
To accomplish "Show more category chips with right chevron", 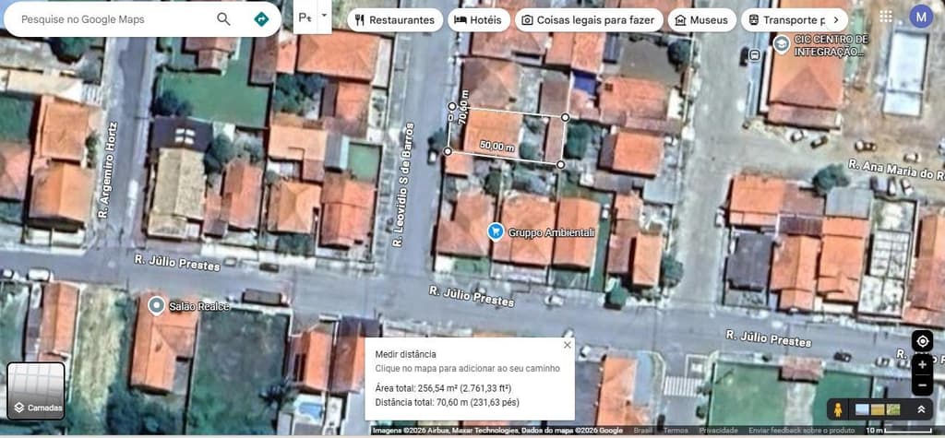I will point(836,20).
